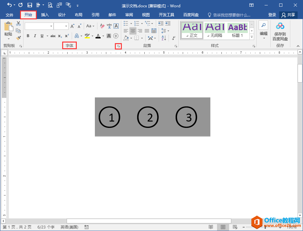303x231 pixels.
Task: Click the Increase Indent icon
Action: (x=168, y=23)
